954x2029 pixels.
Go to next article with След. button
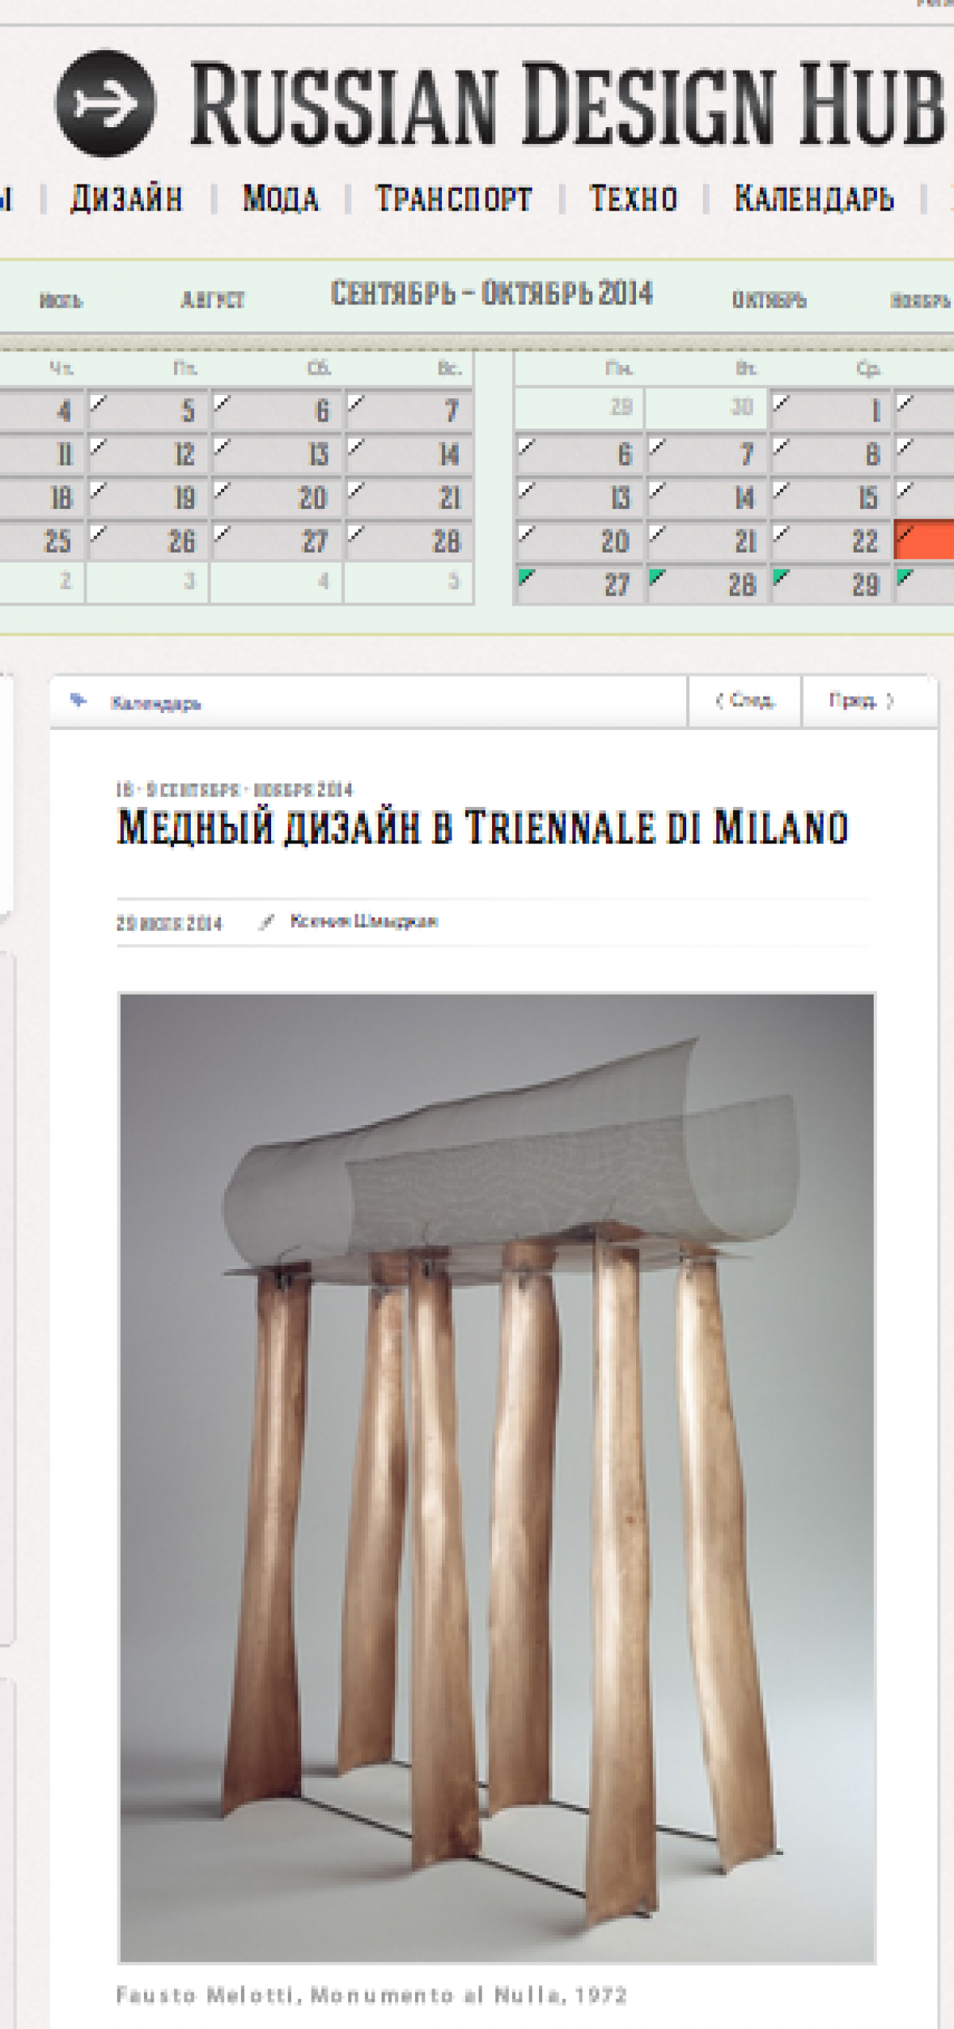click(x=745, y=700)
